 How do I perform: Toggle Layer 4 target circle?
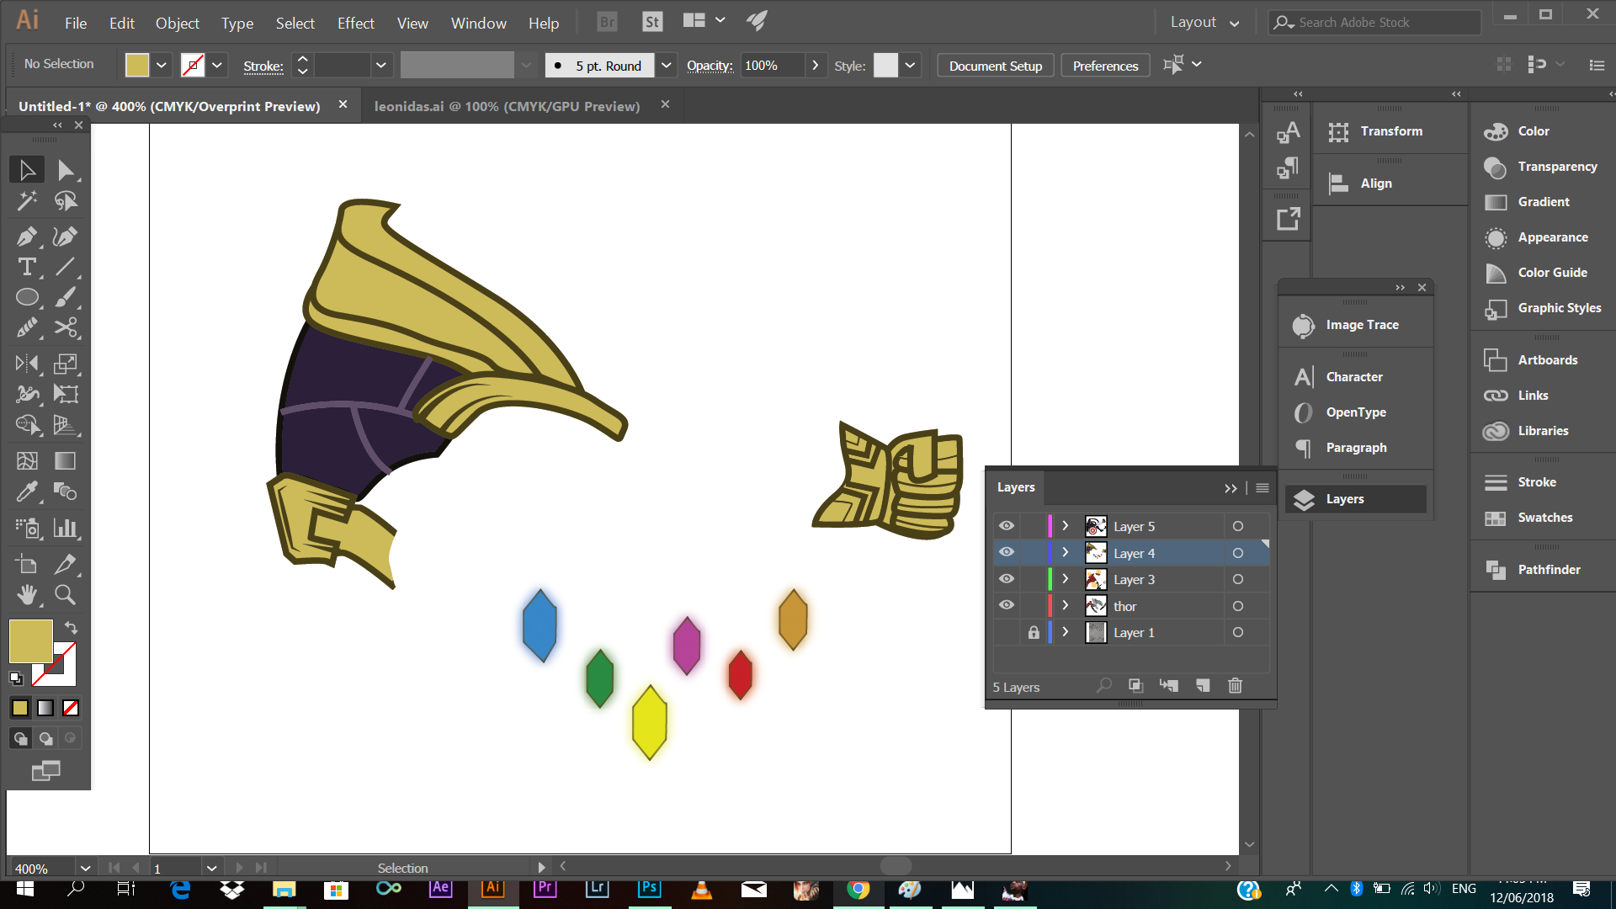[x=1238, y=553]
